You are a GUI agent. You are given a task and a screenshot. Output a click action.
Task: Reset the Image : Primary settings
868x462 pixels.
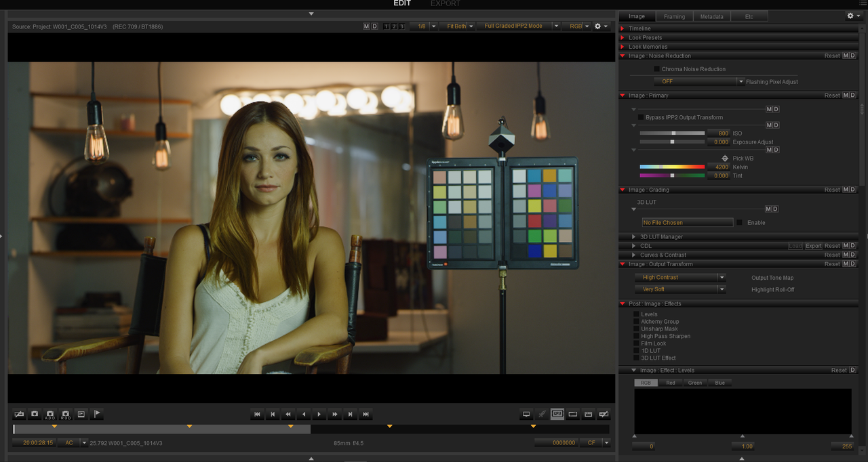832,96
